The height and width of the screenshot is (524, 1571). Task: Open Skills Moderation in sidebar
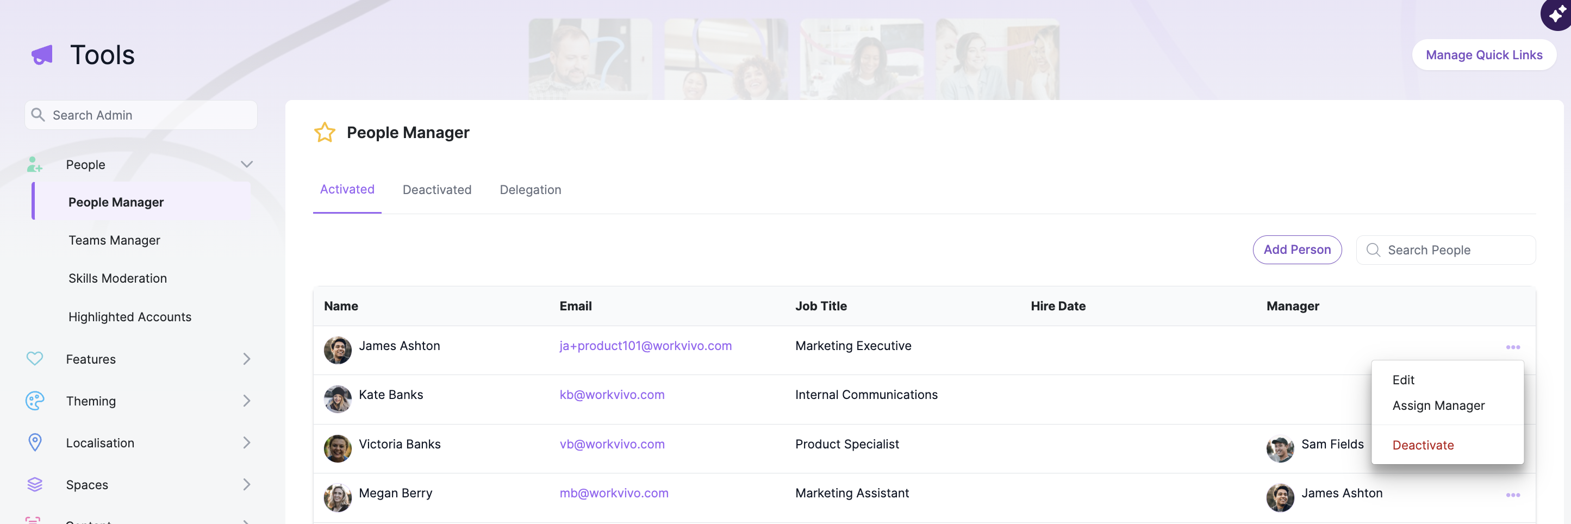pyautogui.click(x=117, y=278)
